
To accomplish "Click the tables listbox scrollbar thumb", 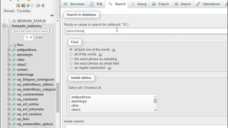I will (155, 101).
